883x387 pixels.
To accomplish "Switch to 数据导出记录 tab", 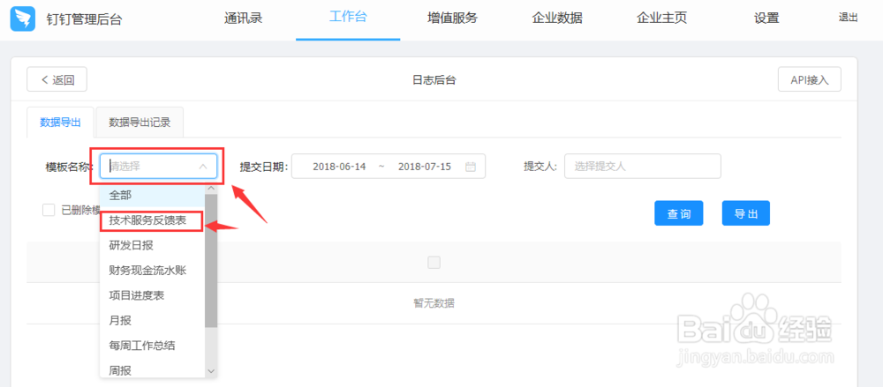I will point(140,122).
